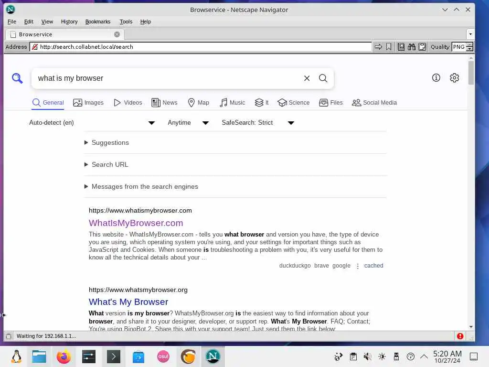Click the red error indicator in status bar
This screenshot has height=367, width=489.
pyautogui.click(x=460, y=336)
